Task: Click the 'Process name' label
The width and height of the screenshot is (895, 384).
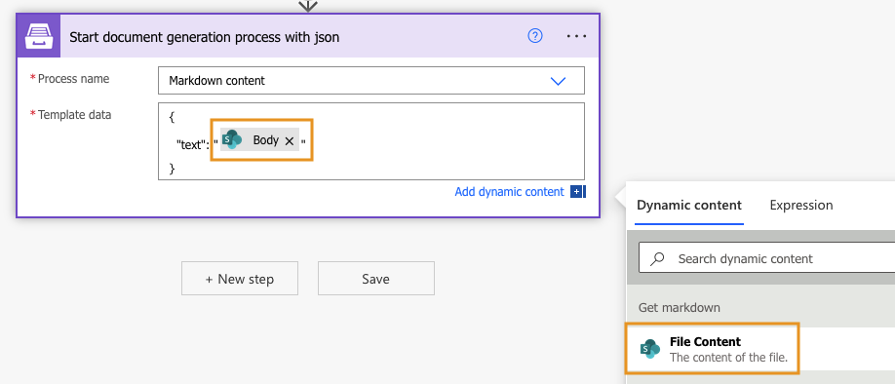Action: [74, 79]
